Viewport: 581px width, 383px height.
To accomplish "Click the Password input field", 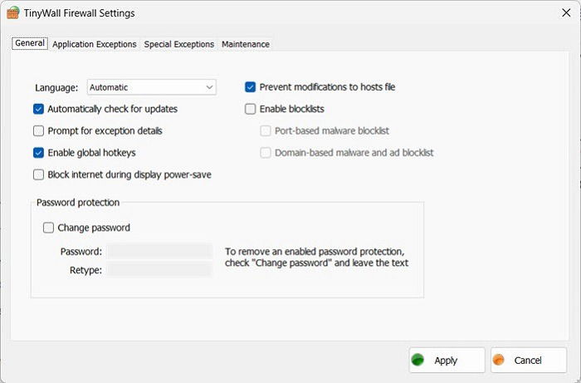I will [x=159, y=252].
